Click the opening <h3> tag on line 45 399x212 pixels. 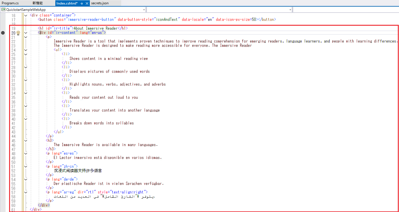point(50,140)
